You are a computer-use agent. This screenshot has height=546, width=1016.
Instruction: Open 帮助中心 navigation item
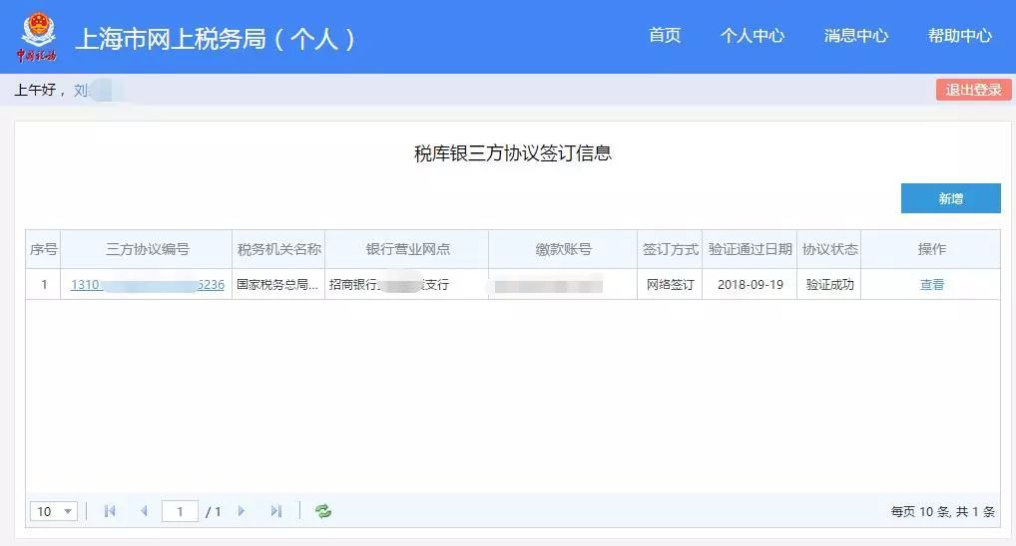pos(960,36)
